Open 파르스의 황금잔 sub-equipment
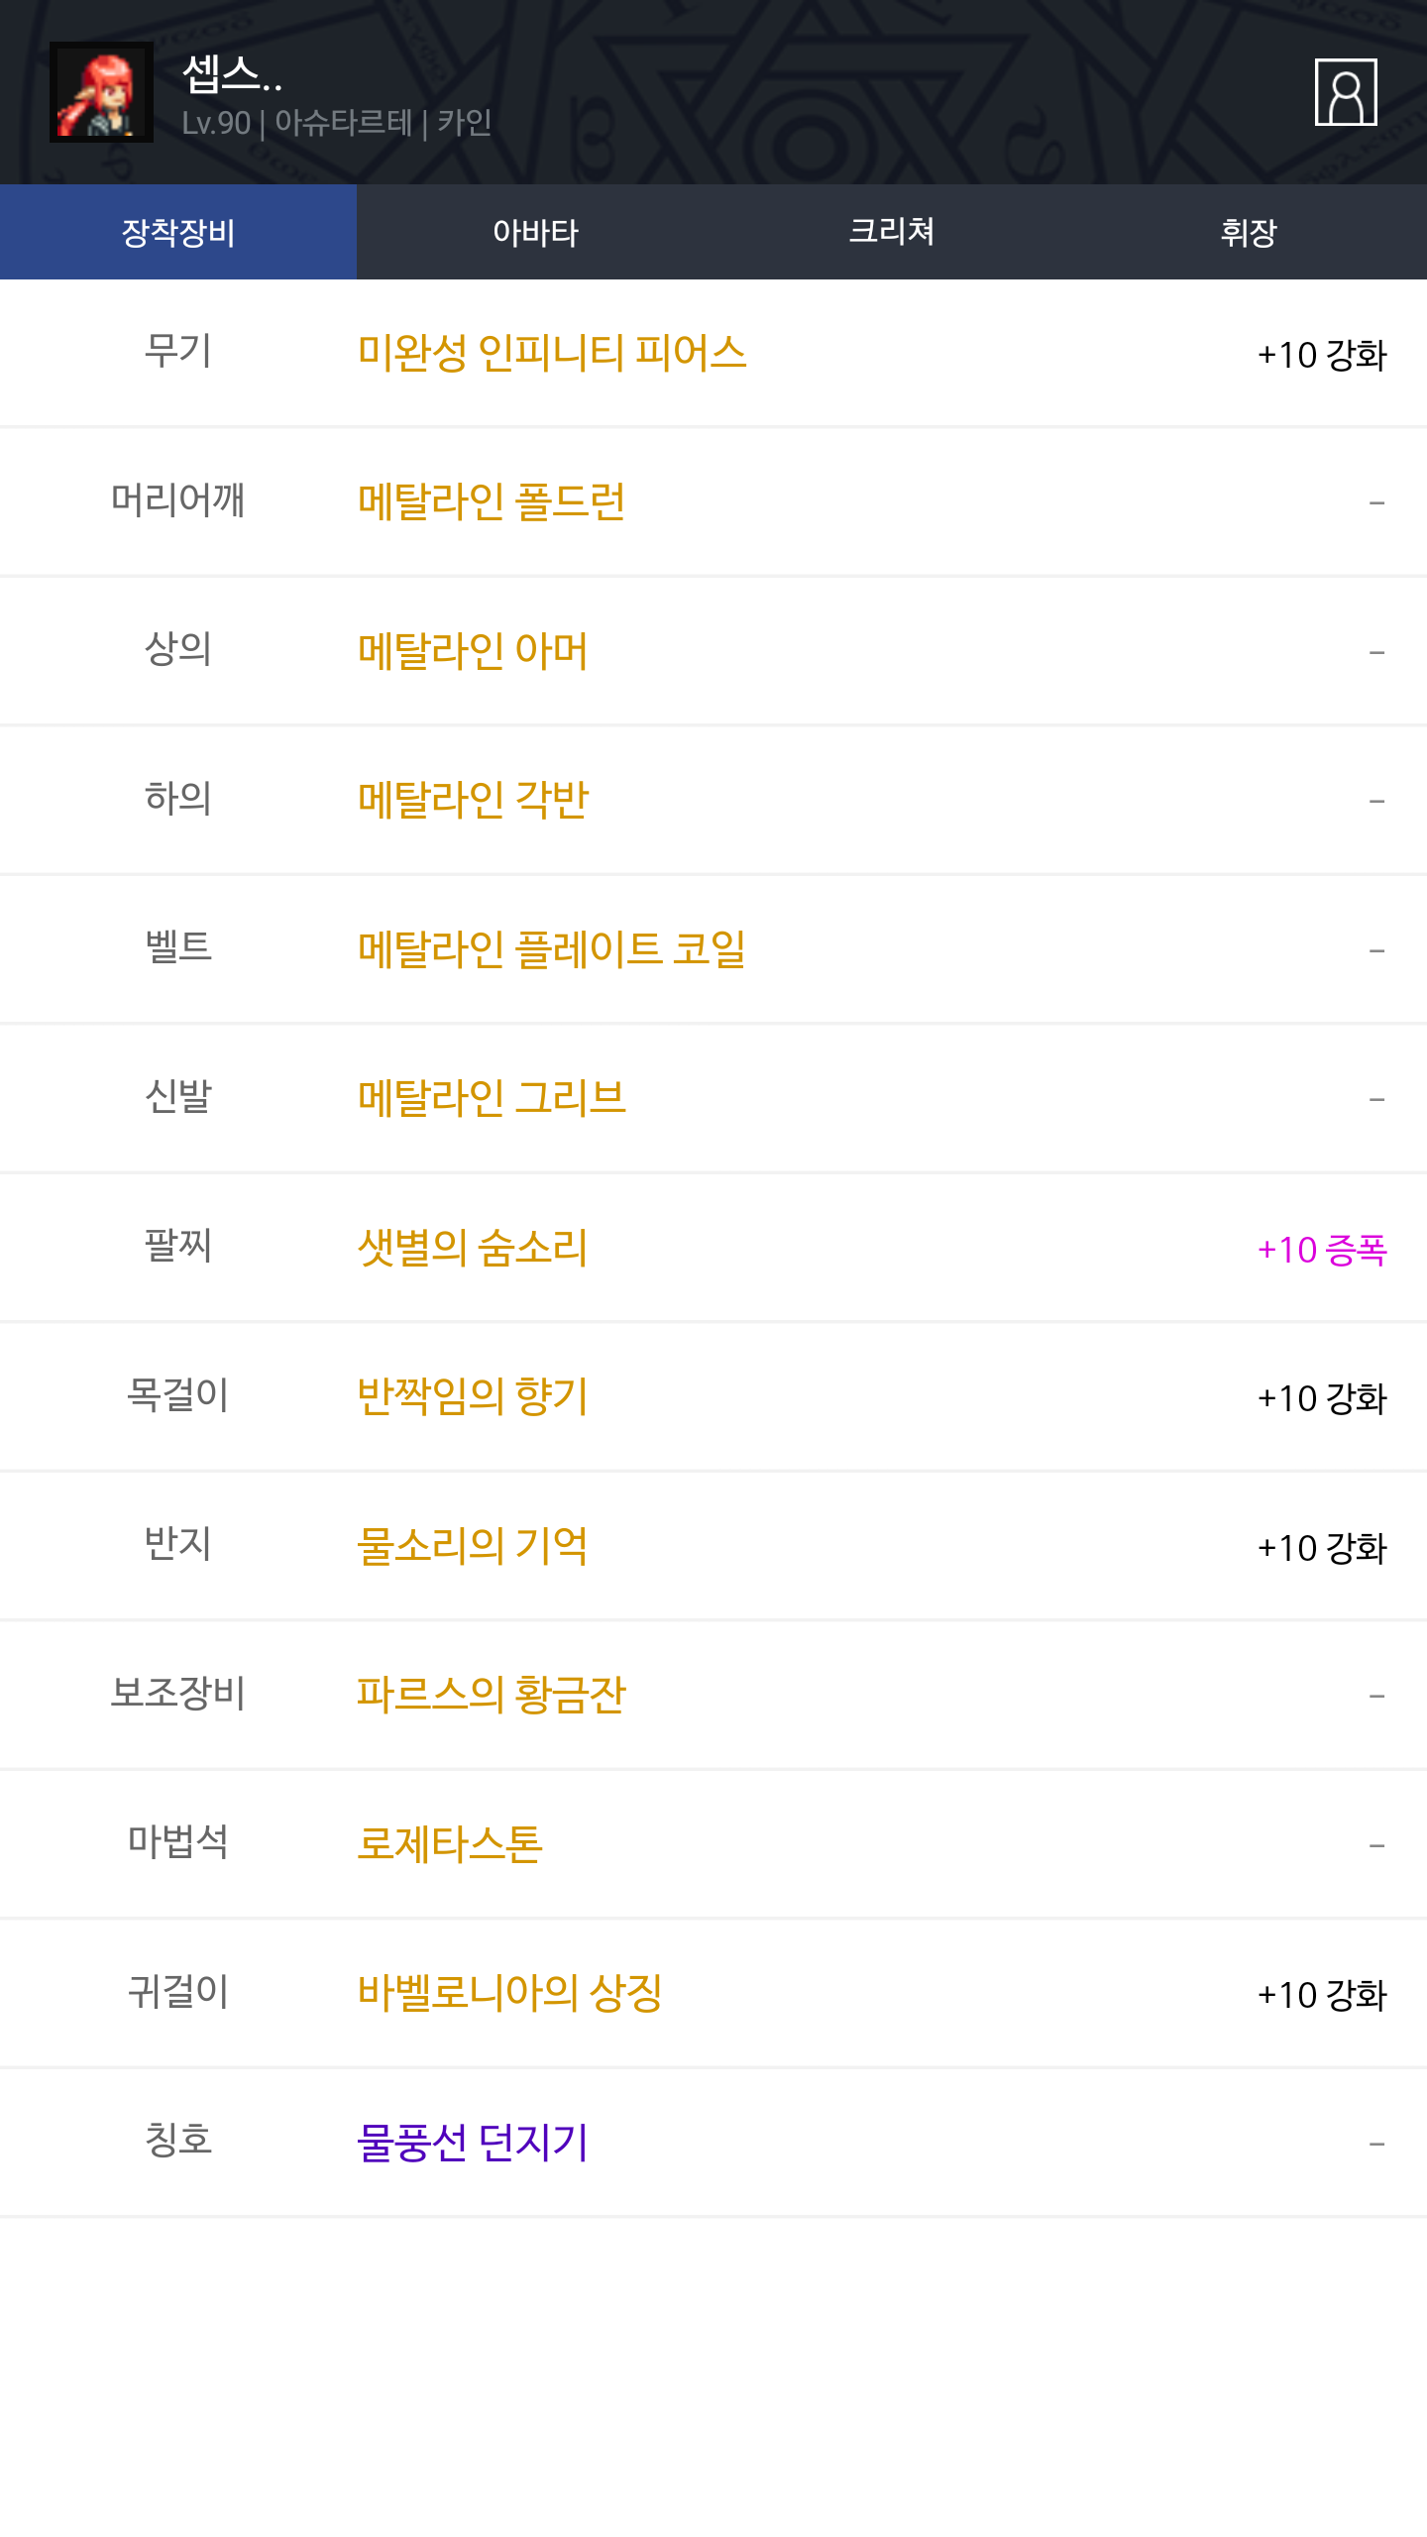1427x2537 pixels. [492, 1695]
